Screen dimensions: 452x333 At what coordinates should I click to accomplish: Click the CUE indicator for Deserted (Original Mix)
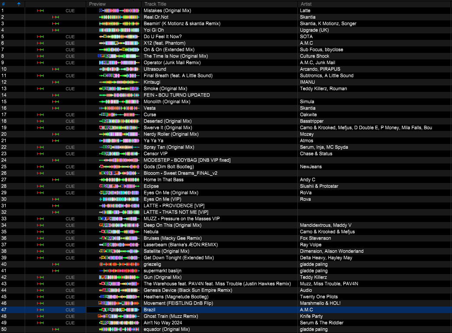[x=70, y=121]
